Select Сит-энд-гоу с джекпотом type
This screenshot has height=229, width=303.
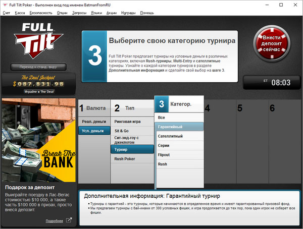point(132,140)
